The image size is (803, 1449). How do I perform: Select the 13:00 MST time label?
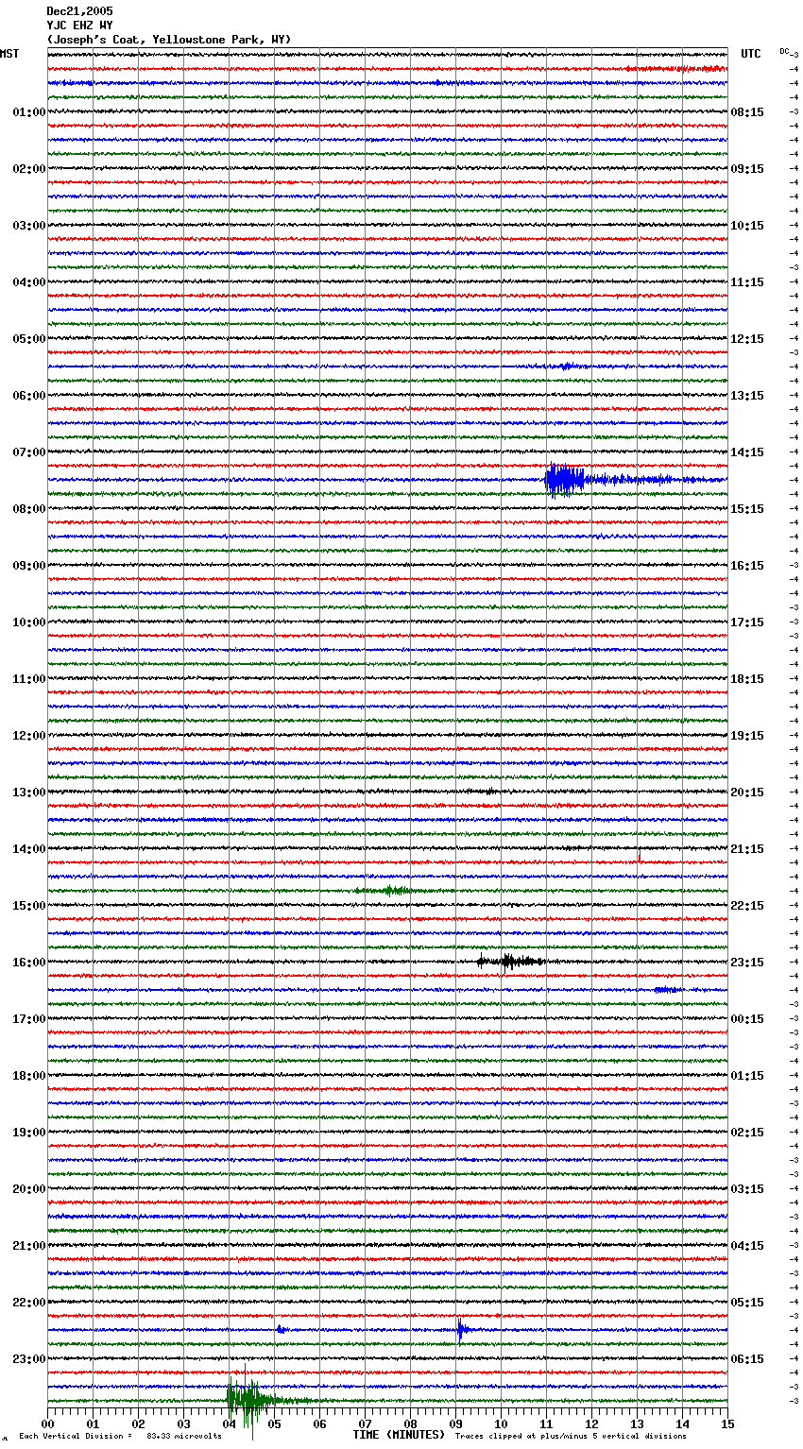tap(29, 793)
